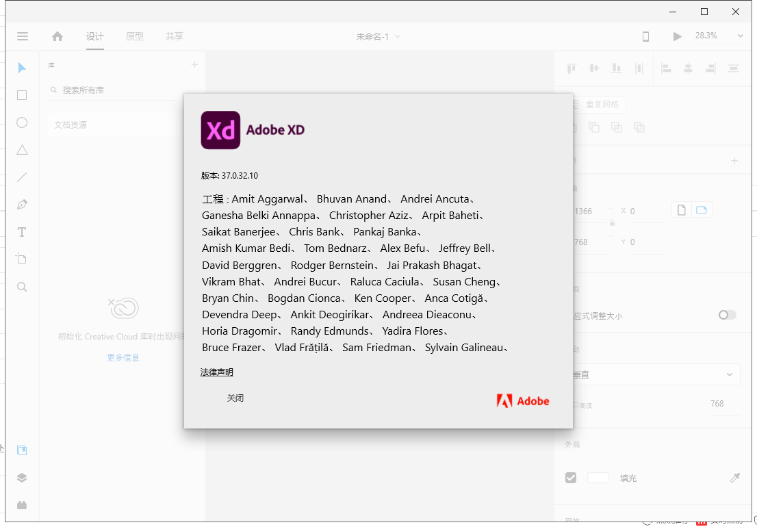757x527 pixels.
Task: Select the Zoom magnifier tool
Action: click(x=22, y=287)
